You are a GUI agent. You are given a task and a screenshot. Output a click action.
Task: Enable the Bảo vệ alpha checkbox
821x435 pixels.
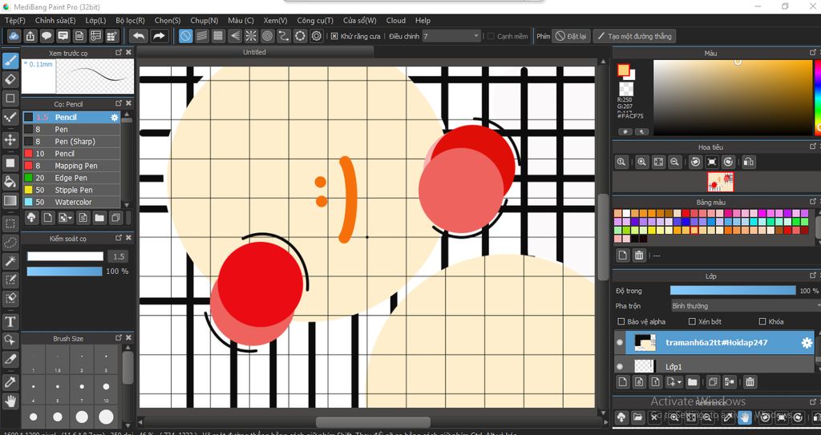pyautogui.click(x=621, y=321)
